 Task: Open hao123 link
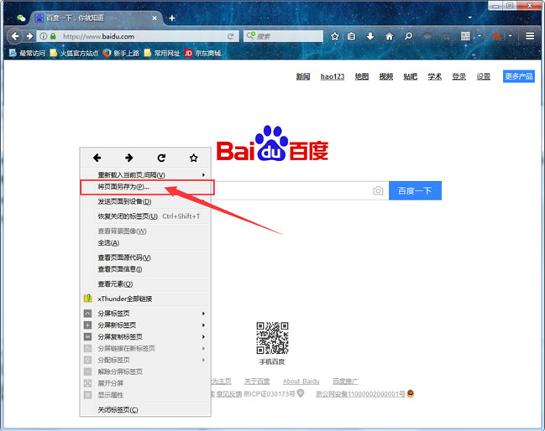[x=333, y=76]
